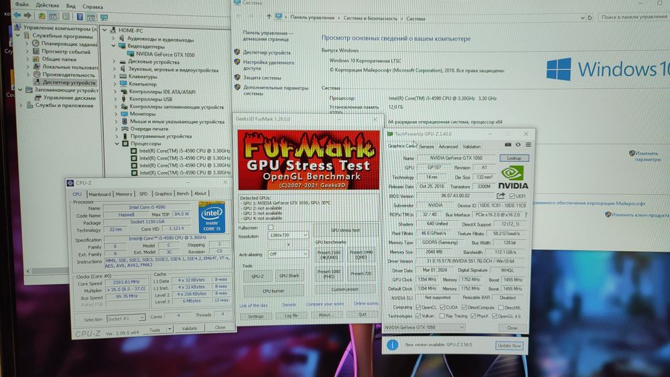The image size is (670, 377).
Task: Select Управление дисками tree item
Action: coord(69,98)
